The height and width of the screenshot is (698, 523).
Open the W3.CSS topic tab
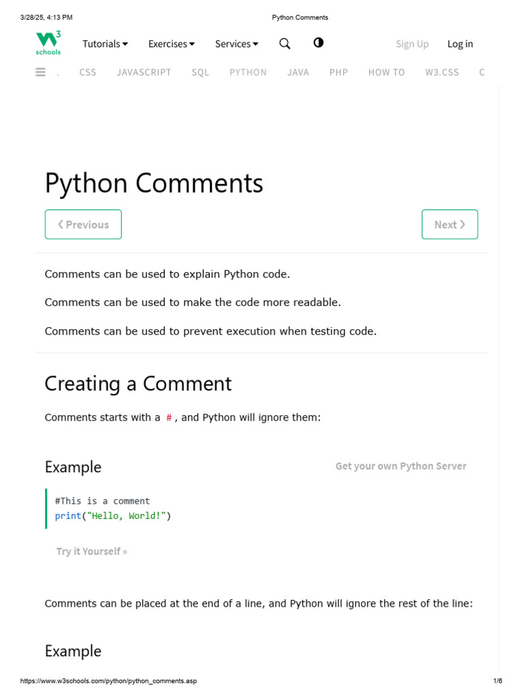click(x=442, y=72)
